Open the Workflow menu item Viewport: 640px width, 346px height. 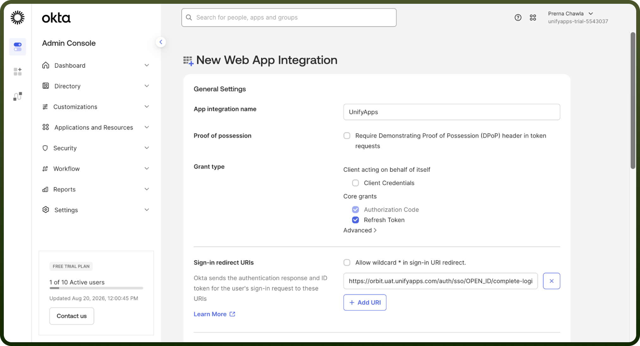pos(96,169)
